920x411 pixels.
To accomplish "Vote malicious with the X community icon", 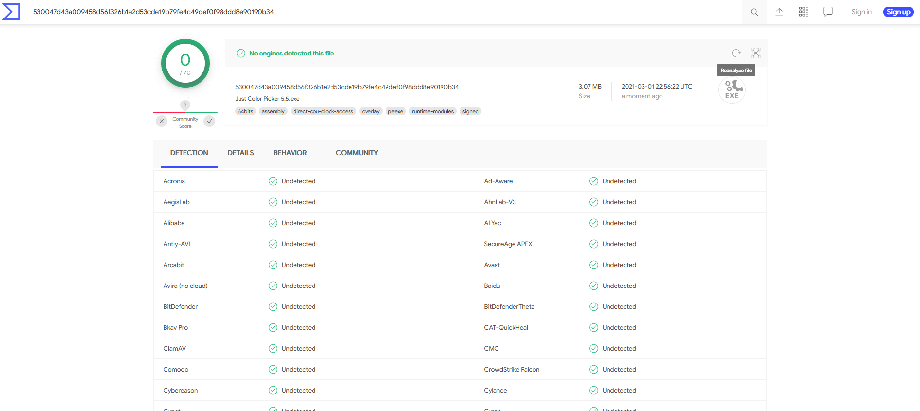I will [x=162, y=121].
